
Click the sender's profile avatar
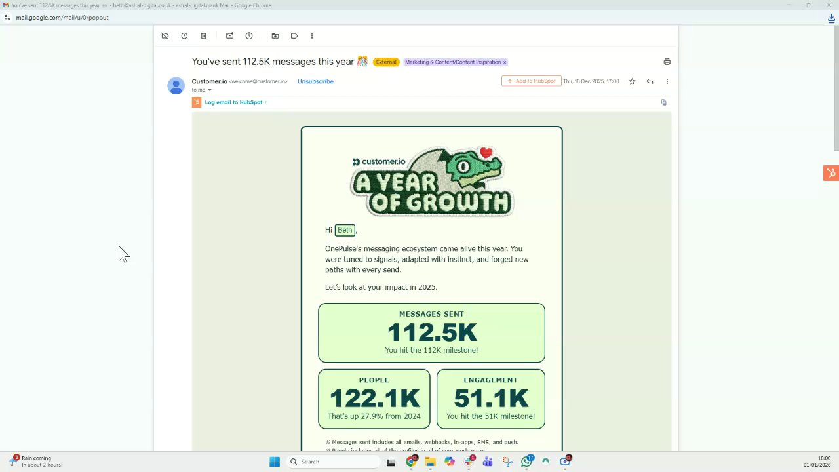coord(176,85)
